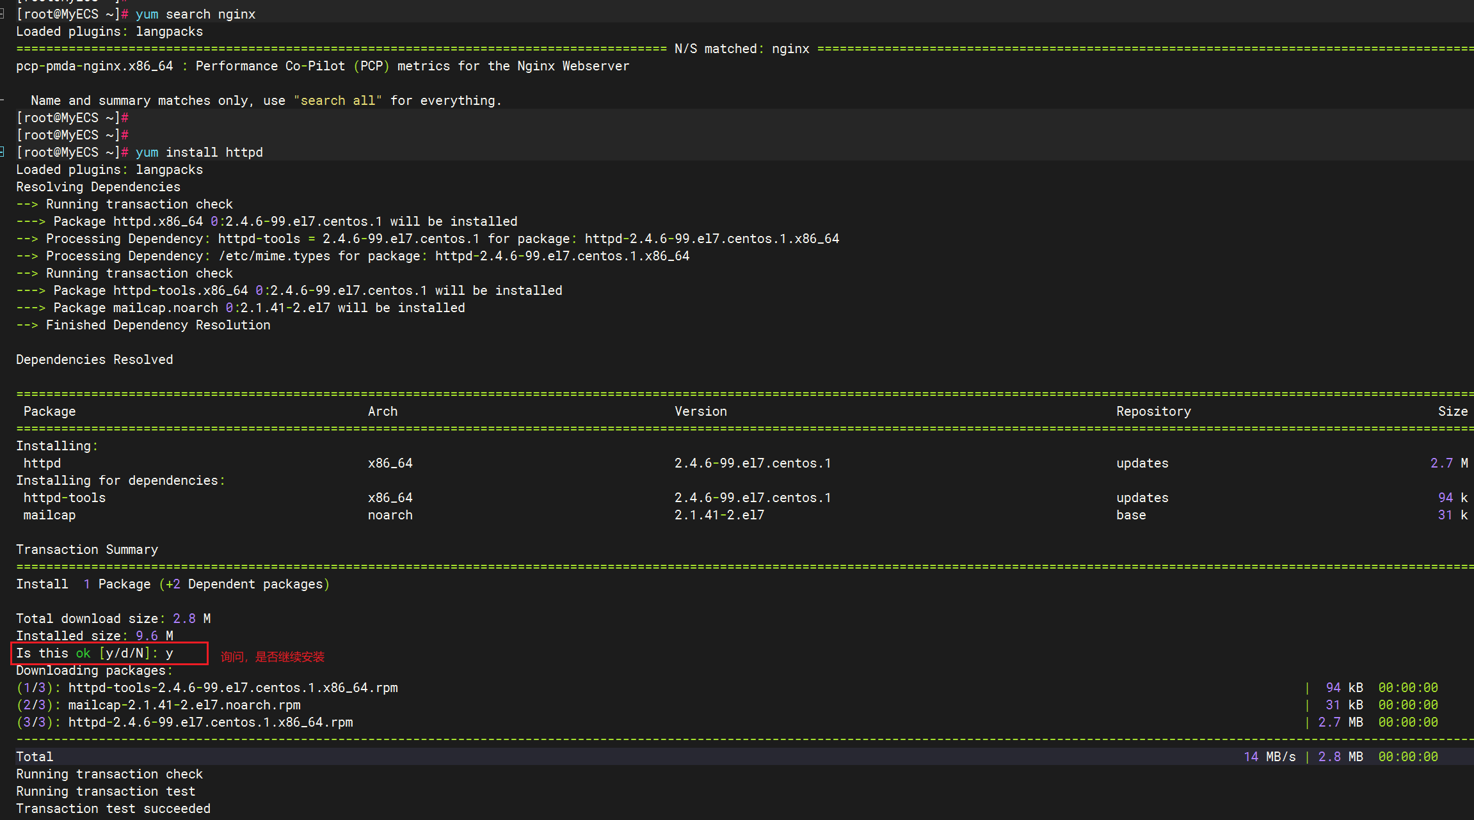
Task: Click the Transaction Summary heading
Action: pyautogui.click(x=87, y=549)
